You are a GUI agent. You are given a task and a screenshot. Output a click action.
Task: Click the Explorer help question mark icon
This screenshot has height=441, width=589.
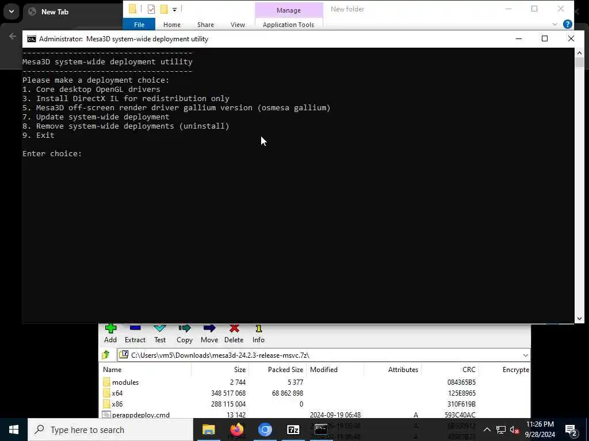(x=568, y=24)
